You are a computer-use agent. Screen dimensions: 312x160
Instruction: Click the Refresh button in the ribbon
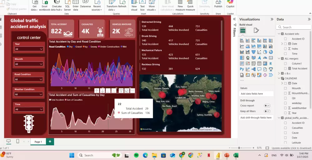122,4
